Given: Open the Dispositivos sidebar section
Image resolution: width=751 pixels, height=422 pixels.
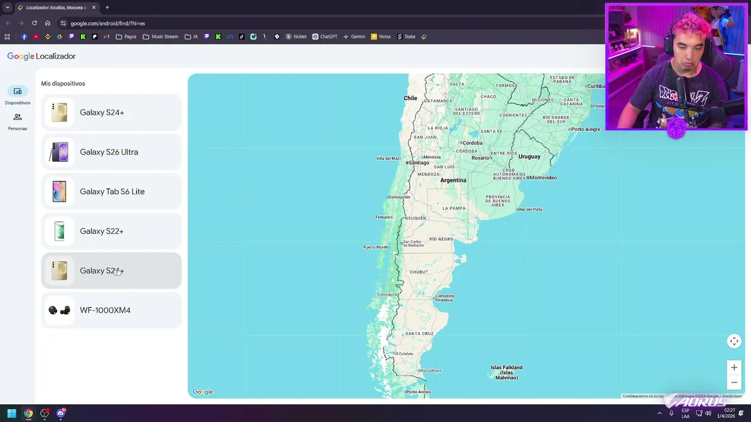Looking at the screenshot, I should click(x=18, y=96).
